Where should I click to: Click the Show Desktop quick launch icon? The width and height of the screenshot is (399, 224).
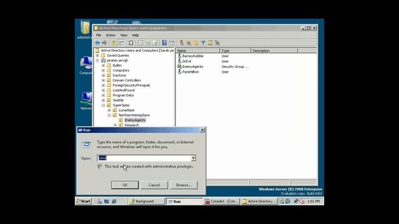[x=107, y=201]
